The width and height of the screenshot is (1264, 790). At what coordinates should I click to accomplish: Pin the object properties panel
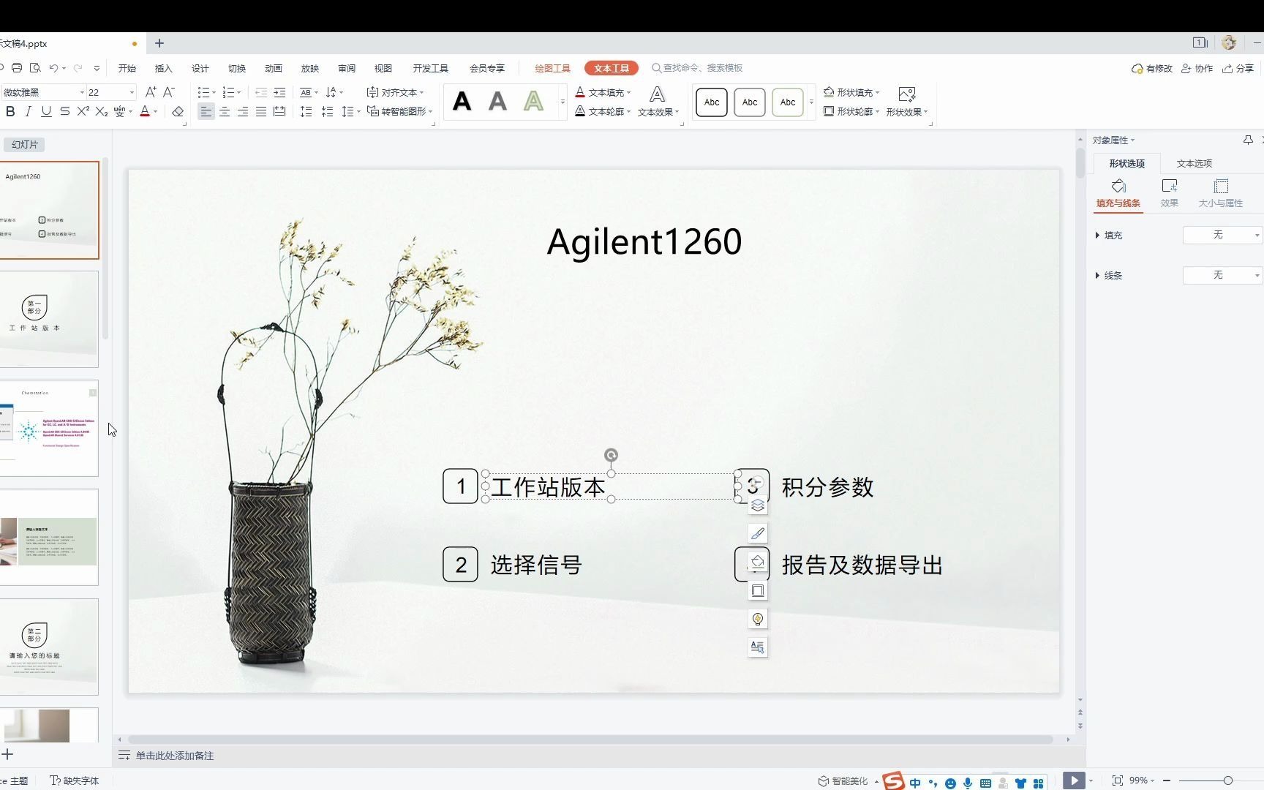[1248, 140]
